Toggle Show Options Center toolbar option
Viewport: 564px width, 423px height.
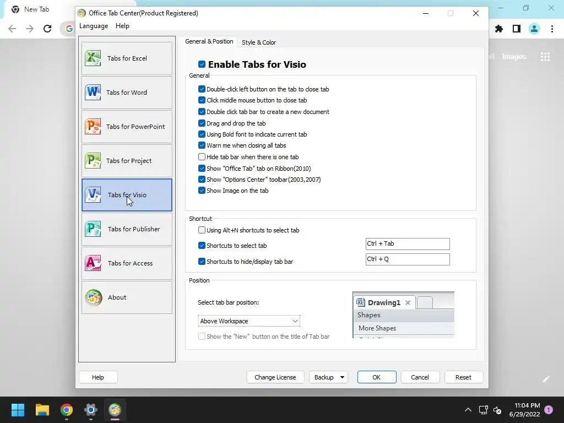202,180
